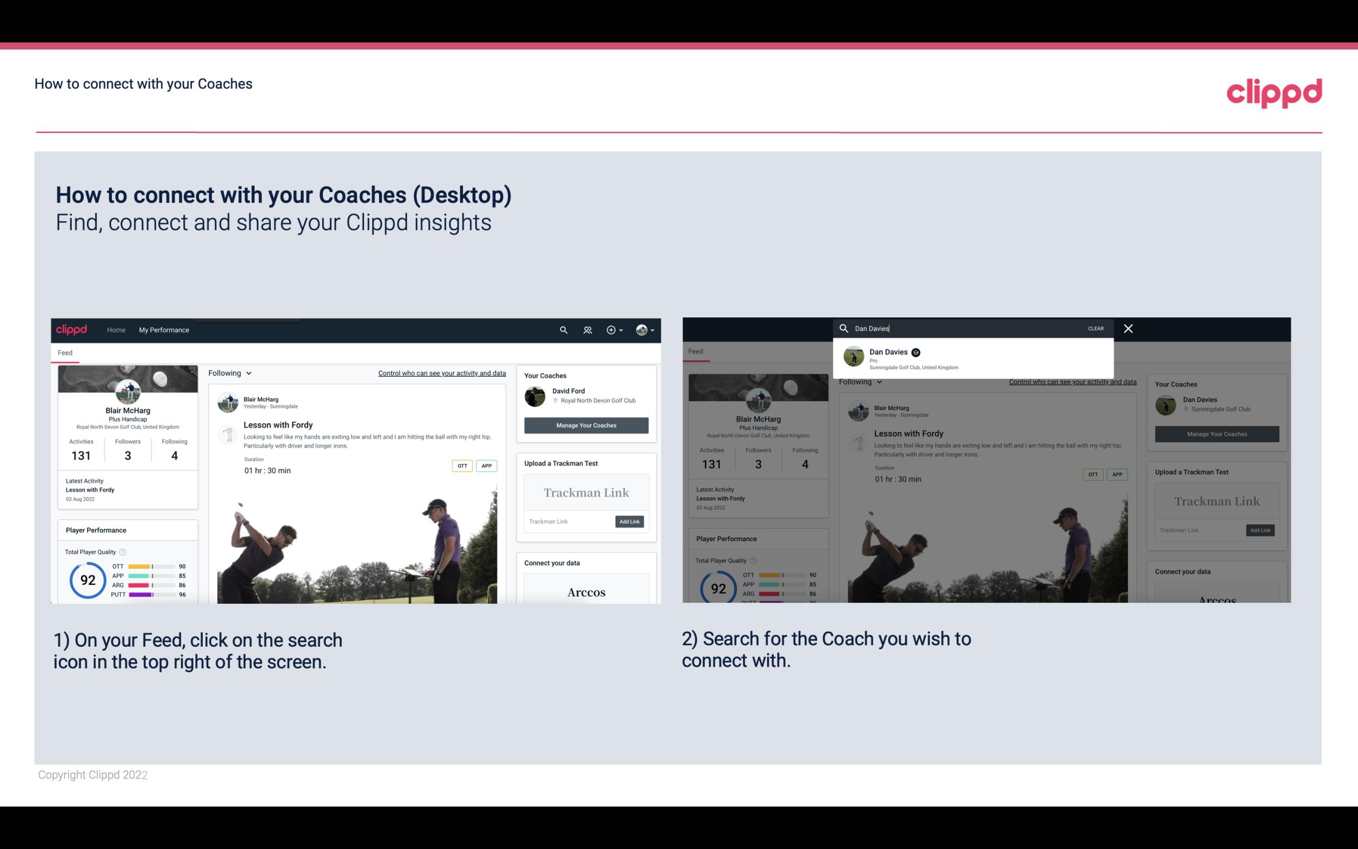Click Manage Your Coaches button
Screen dimensions: 1358x849
(586, 425)
